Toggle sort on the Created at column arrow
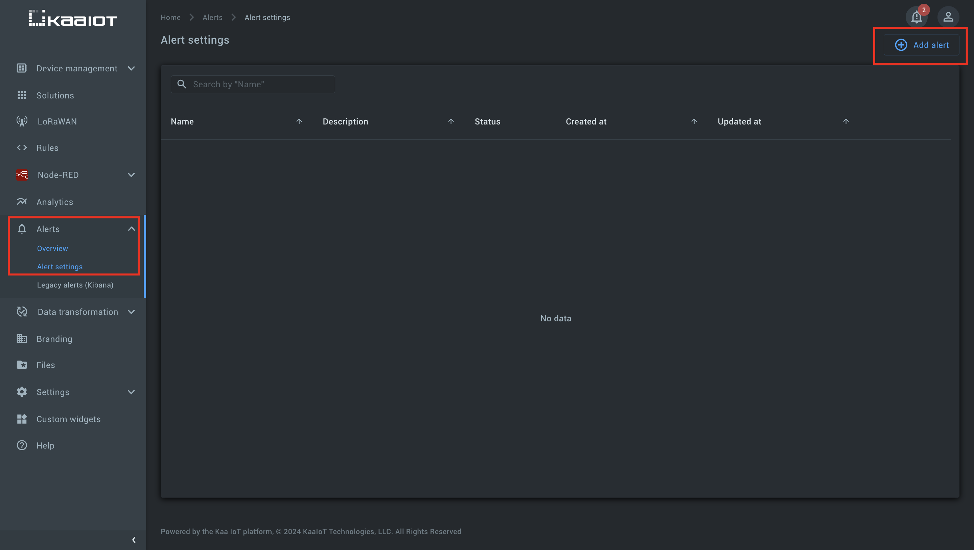 [694, 121]
